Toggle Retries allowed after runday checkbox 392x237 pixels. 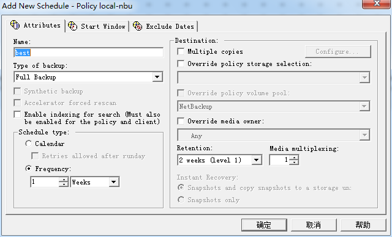click(35, 156)
